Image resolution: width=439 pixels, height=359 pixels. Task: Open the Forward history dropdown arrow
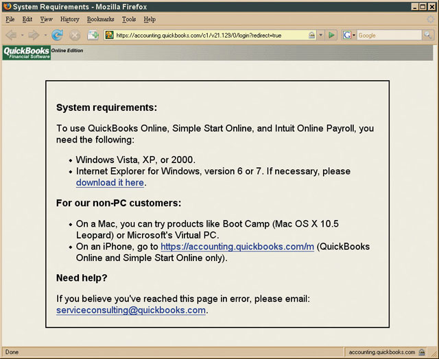(x=45, y=35)
